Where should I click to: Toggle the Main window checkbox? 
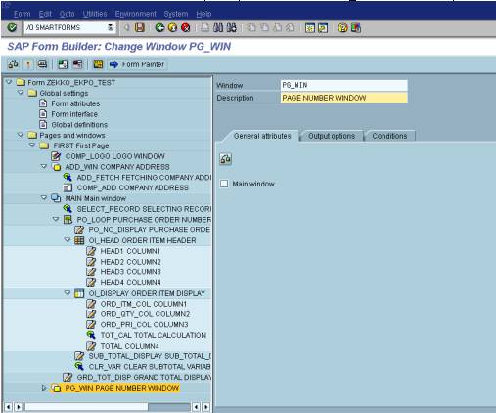pos(224,184)
